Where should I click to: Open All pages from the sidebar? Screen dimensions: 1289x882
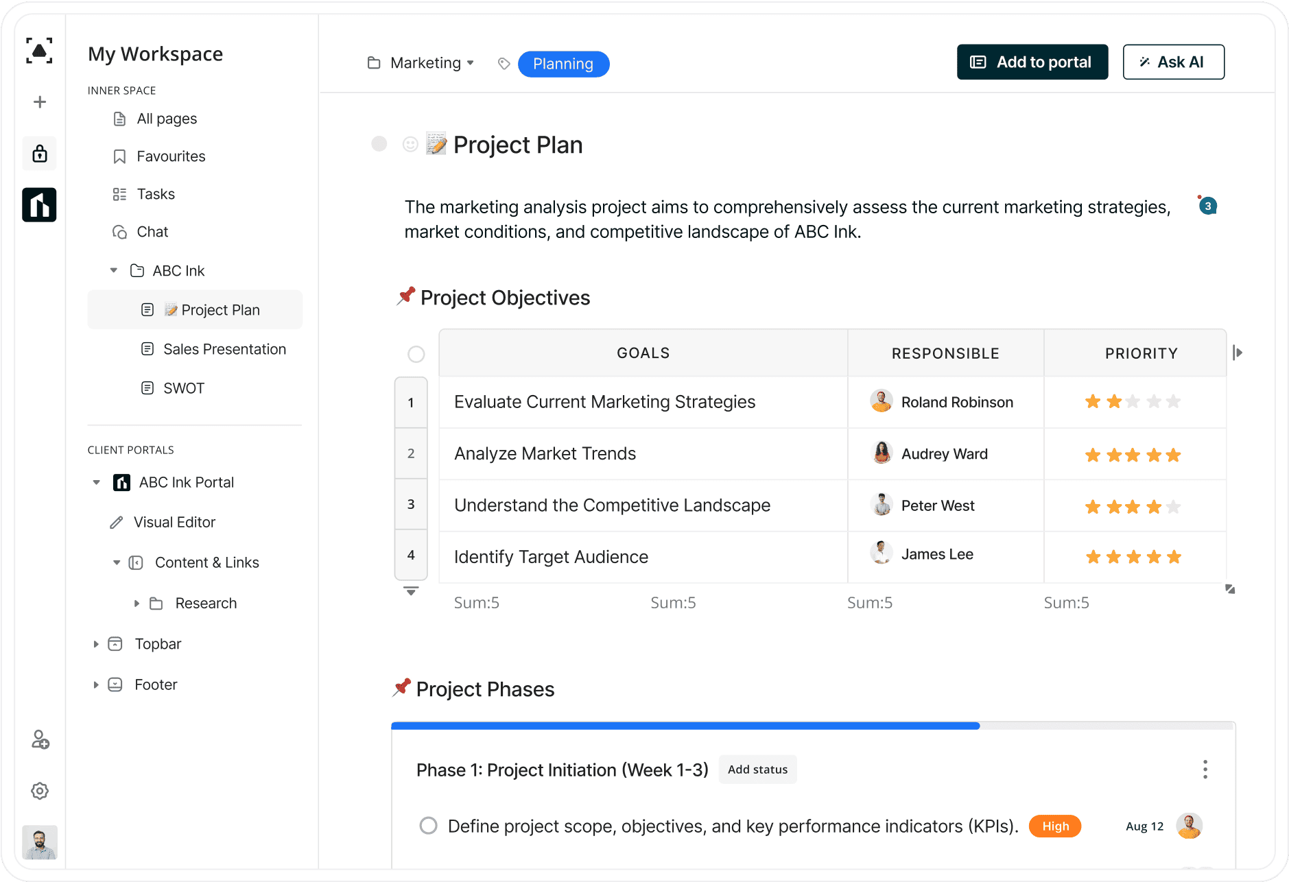(167, 118)
